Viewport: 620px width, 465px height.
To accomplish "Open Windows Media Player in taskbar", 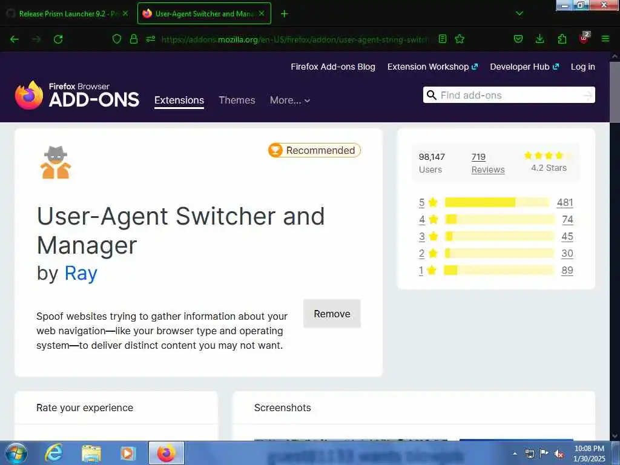I will click(128, 453).
